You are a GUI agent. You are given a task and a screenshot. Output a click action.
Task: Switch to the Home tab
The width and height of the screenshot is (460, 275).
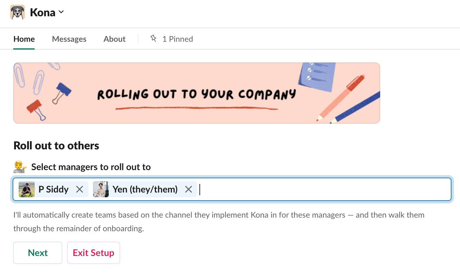(24, 39)
